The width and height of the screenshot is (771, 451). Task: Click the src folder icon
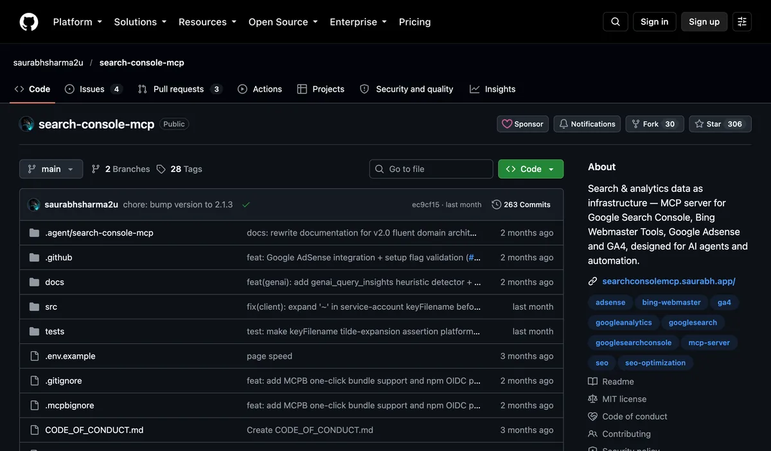35,307
